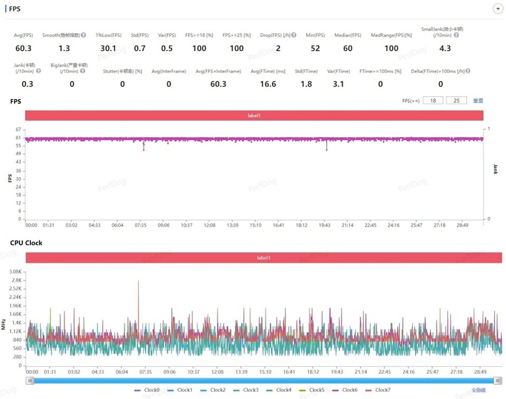This screenshot has width=506, height=399.
Task: Open help icon next to BigJank (/10min)
Action: (83, 71)
